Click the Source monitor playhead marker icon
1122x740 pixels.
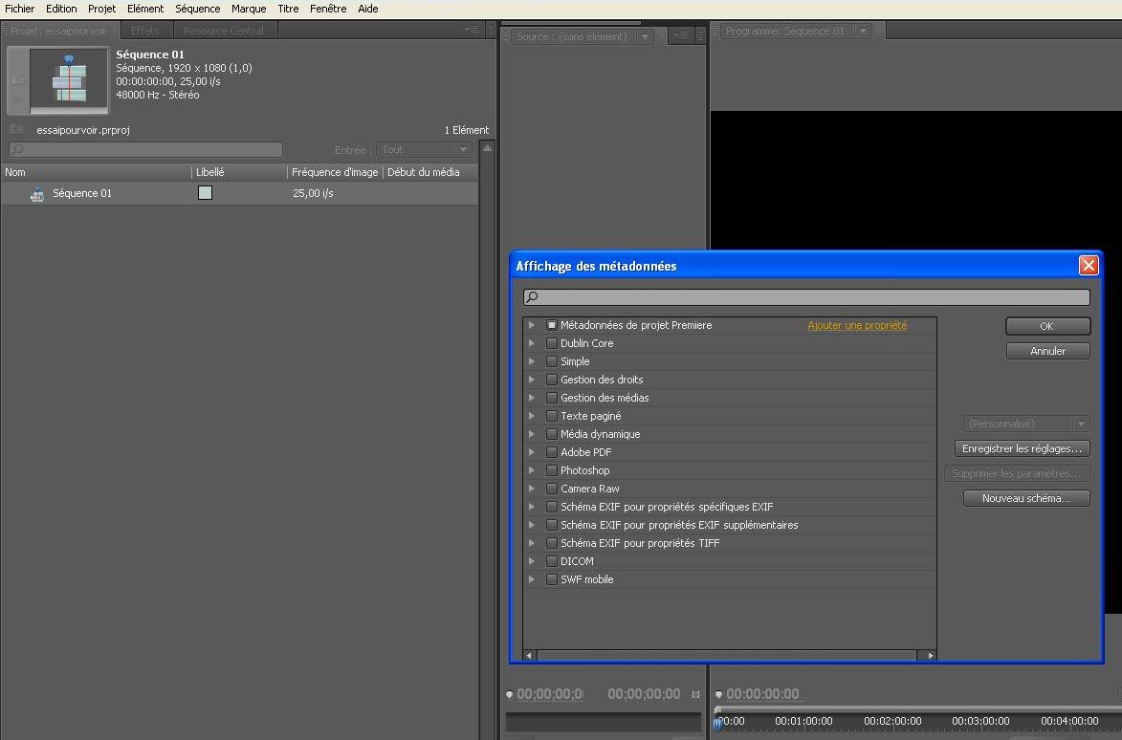point(510,694)
